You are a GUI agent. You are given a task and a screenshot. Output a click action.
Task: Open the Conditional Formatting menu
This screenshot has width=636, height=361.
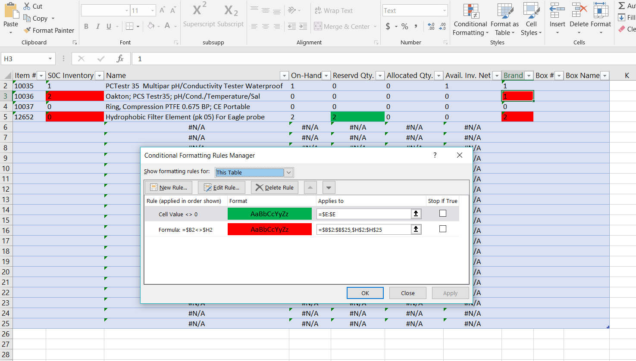coord(470,19)
